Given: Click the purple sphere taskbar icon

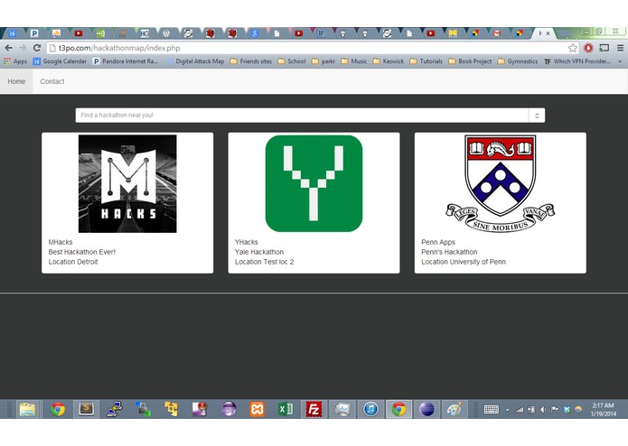Looking at the screenshot, I should coord(229,409).
